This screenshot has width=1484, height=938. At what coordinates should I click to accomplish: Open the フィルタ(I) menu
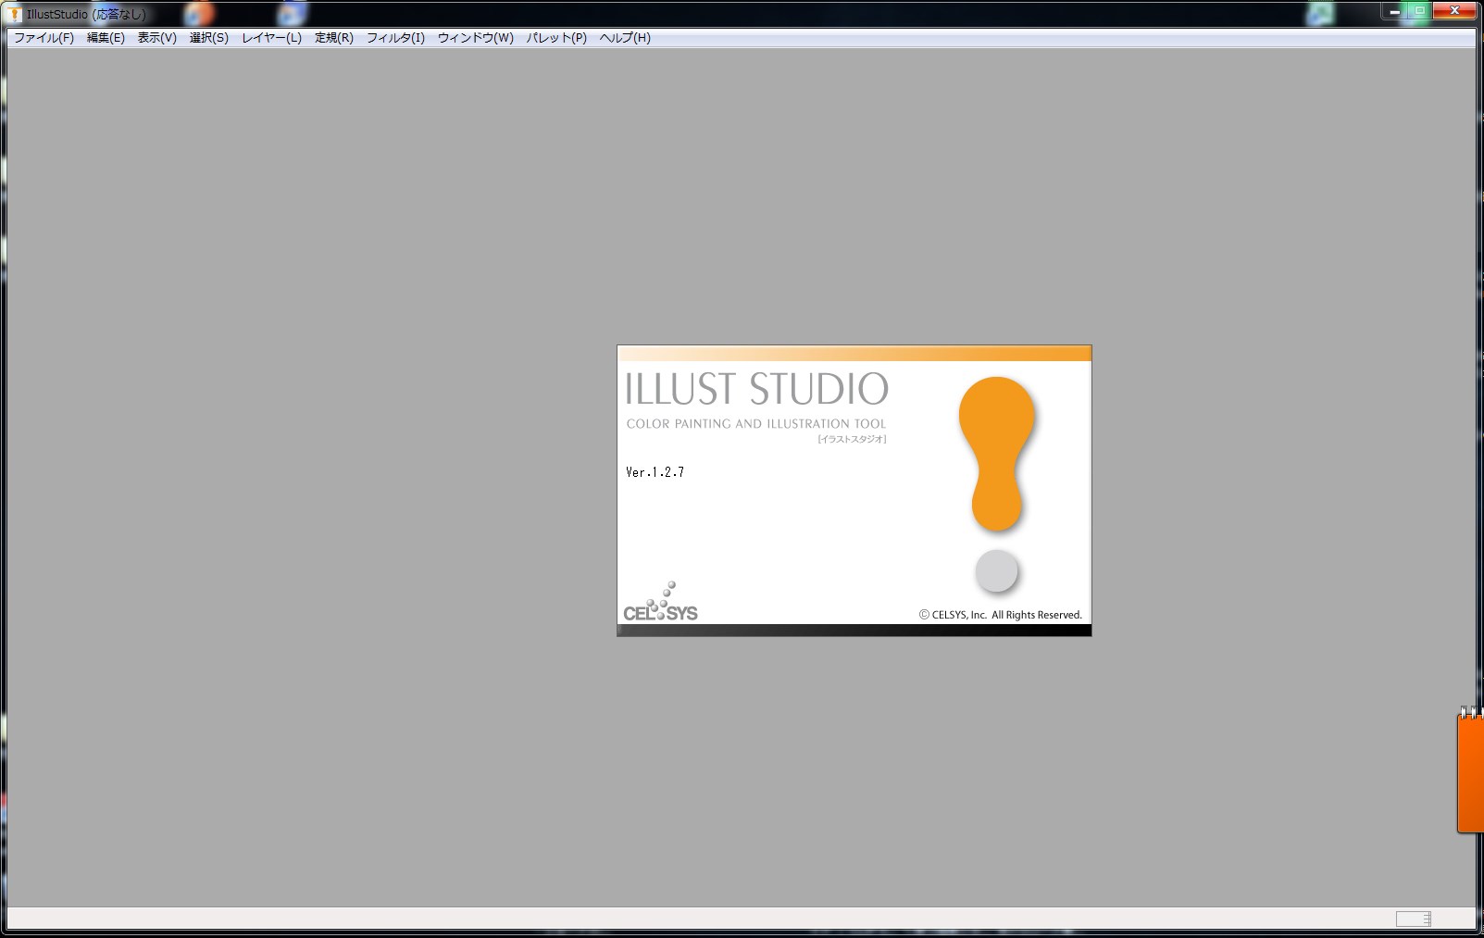(x=395, y=38)
